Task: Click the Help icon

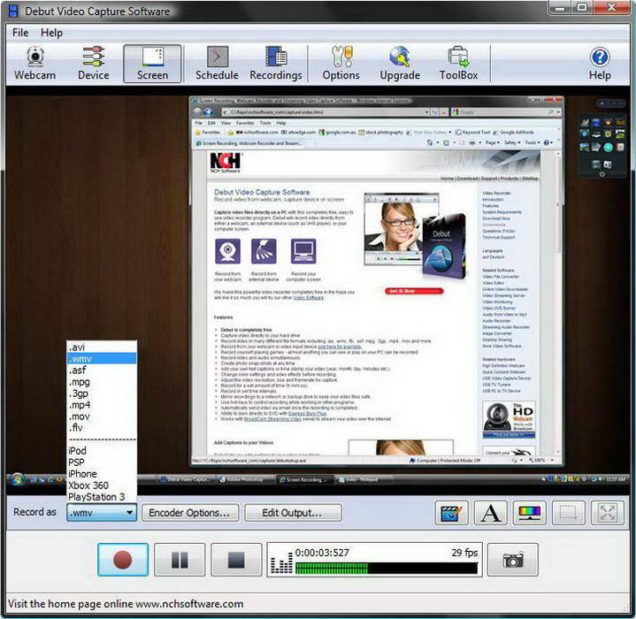Action: coord(600,65)
